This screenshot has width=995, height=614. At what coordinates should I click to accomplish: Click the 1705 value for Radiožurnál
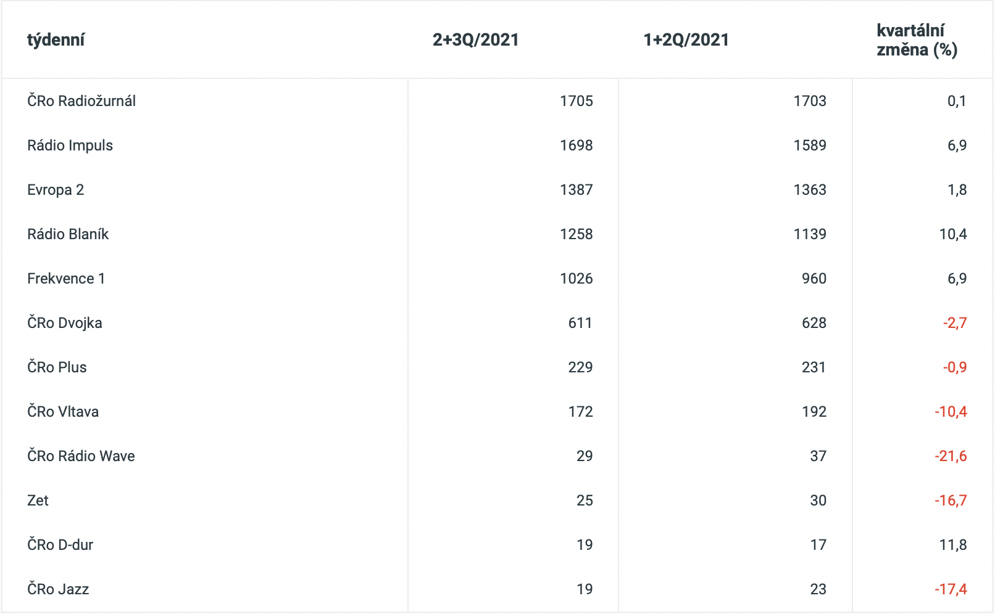576,101
